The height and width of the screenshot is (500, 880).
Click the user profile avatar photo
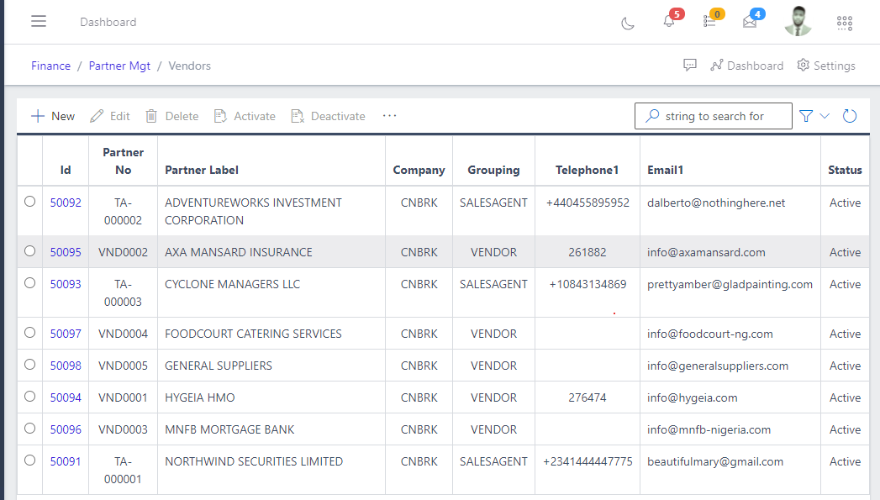pos(798,22)
